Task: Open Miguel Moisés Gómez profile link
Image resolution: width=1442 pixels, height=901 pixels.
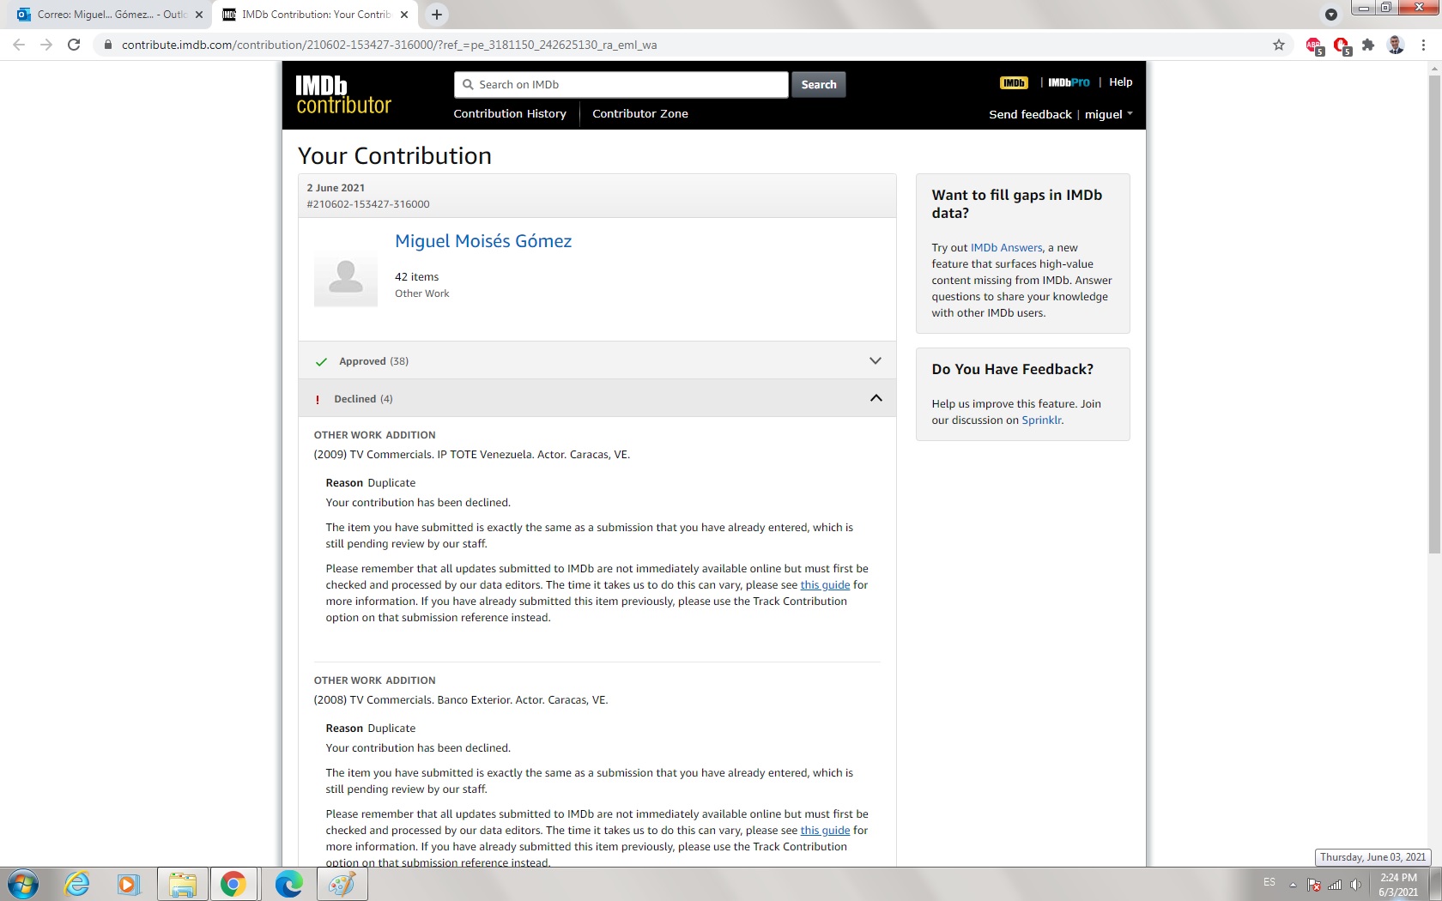Action: pyautogui.click(x=483, y=241)
